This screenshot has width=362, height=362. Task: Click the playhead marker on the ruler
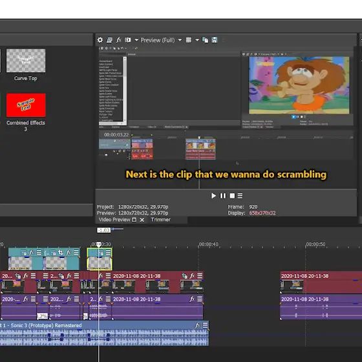point(98,244)
